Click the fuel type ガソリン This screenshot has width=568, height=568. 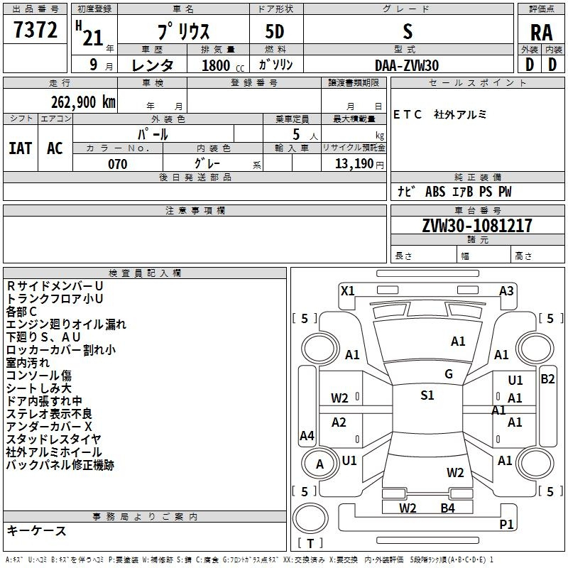(275, 65)
